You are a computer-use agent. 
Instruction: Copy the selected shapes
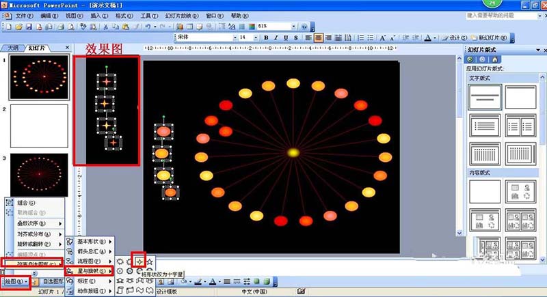tap(116, 27)
